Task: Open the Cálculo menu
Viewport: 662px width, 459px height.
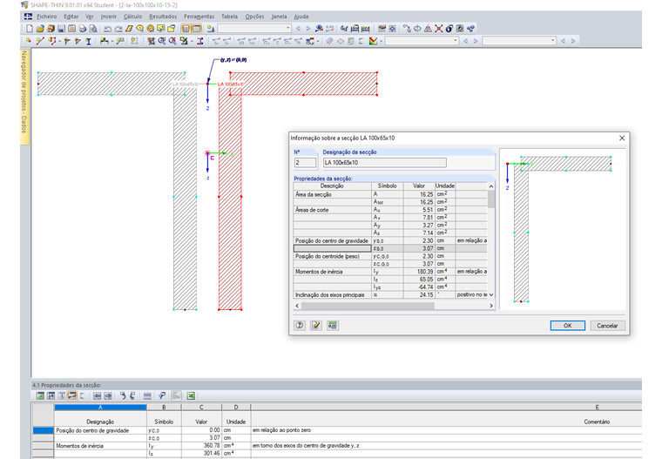Action: [x=132, y=17]
